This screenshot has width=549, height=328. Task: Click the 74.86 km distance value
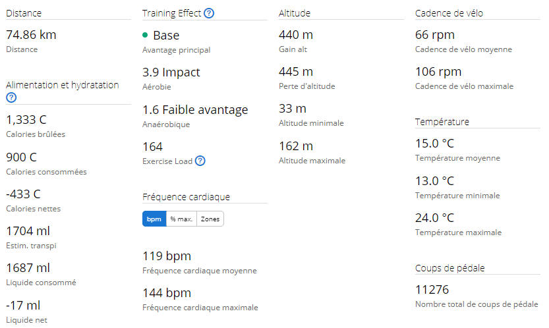[x=31, y=35]
